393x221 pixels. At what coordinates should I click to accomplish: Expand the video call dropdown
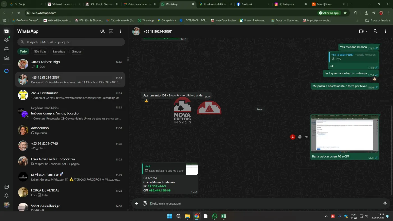click(367, 31)
